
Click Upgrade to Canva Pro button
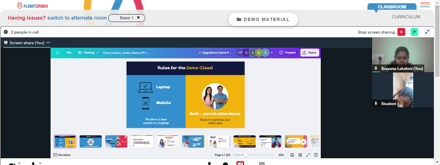click(x=215, y=52)
